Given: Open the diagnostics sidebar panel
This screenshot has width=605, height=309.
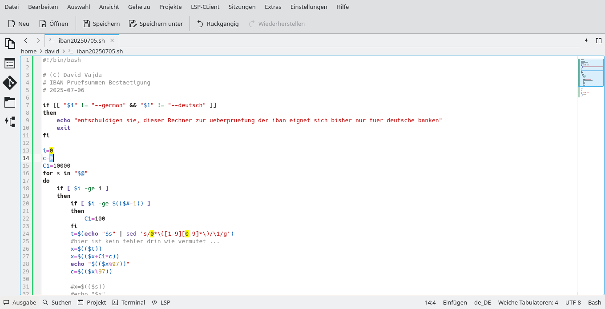Looking at the screenshot, I should 10,122.
